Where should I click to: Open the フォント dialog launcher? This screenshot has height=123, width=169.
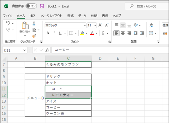[x=110, y=42]
